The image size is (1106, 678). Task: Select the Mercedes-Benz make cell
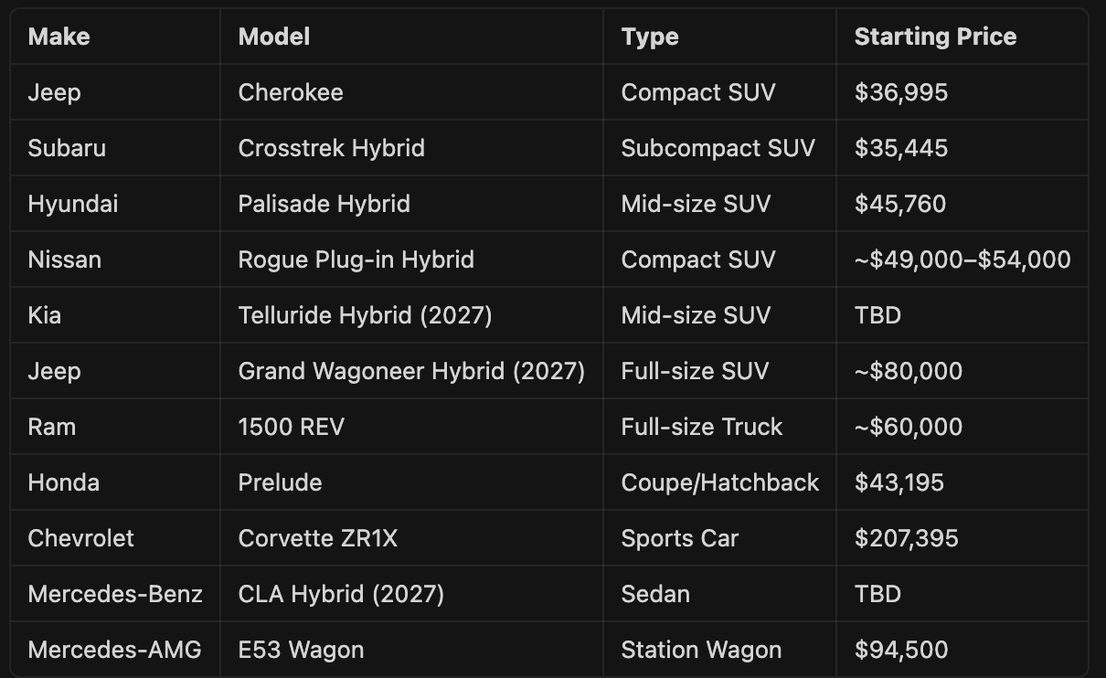click(115, 594)
